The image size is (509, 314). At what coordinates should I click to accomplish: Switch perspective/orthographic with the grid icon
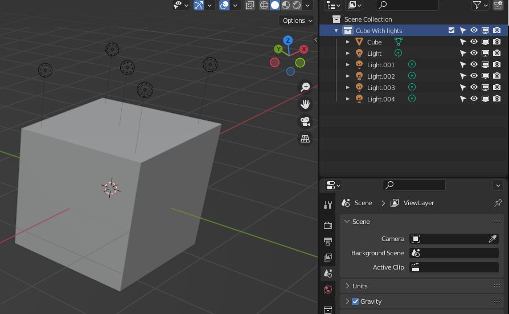click(x=305, y=138)
